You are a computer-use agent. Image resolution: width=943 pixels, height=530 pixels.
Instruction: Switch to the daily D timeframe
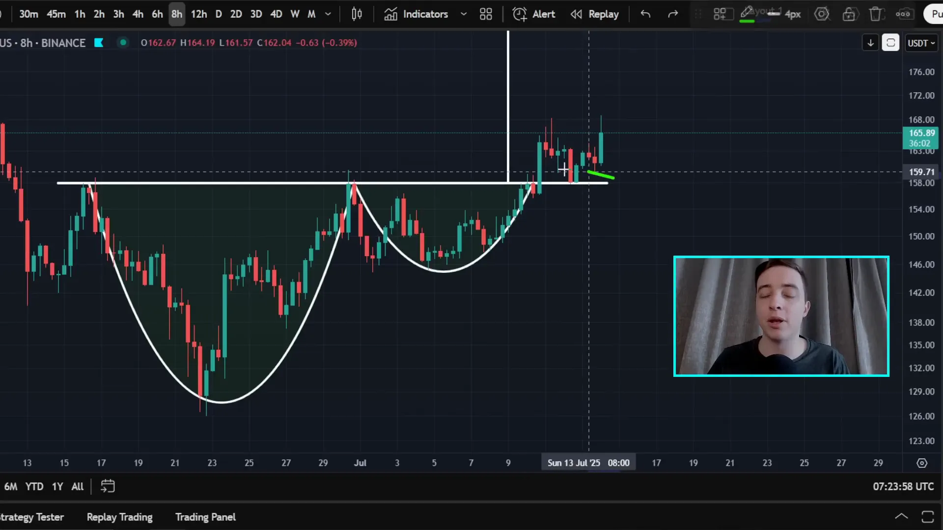[219, 14]
